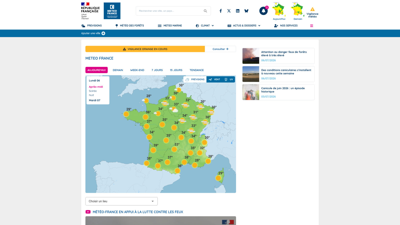This screenshot has height=225, width=400.
Task: Switch the map to UV view
Action: [x=228, y=79]
